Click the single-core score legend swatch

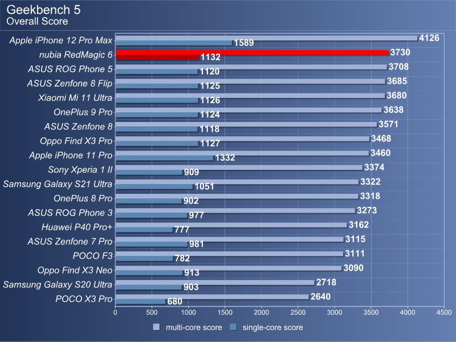pyautogui.click(x=233, y=327)
